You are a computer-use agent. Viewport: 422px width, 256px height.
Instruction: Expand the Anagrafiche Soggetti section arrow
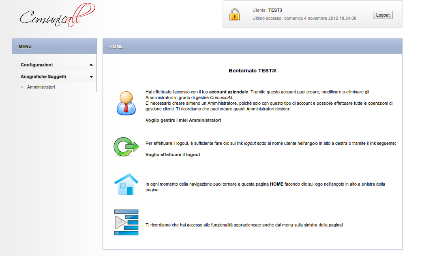coord(91,77)
